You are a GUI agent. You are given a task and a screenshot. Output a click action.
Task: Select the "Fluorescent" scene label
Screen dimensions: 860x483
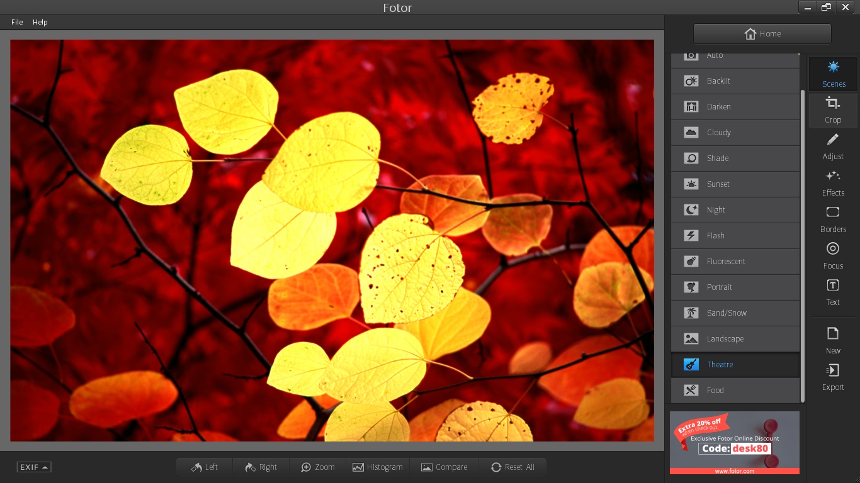(x=726, y=262)
